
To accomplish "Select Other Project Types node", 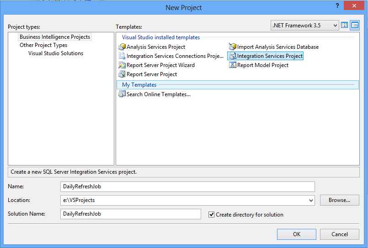I will [x=43, y=45].
